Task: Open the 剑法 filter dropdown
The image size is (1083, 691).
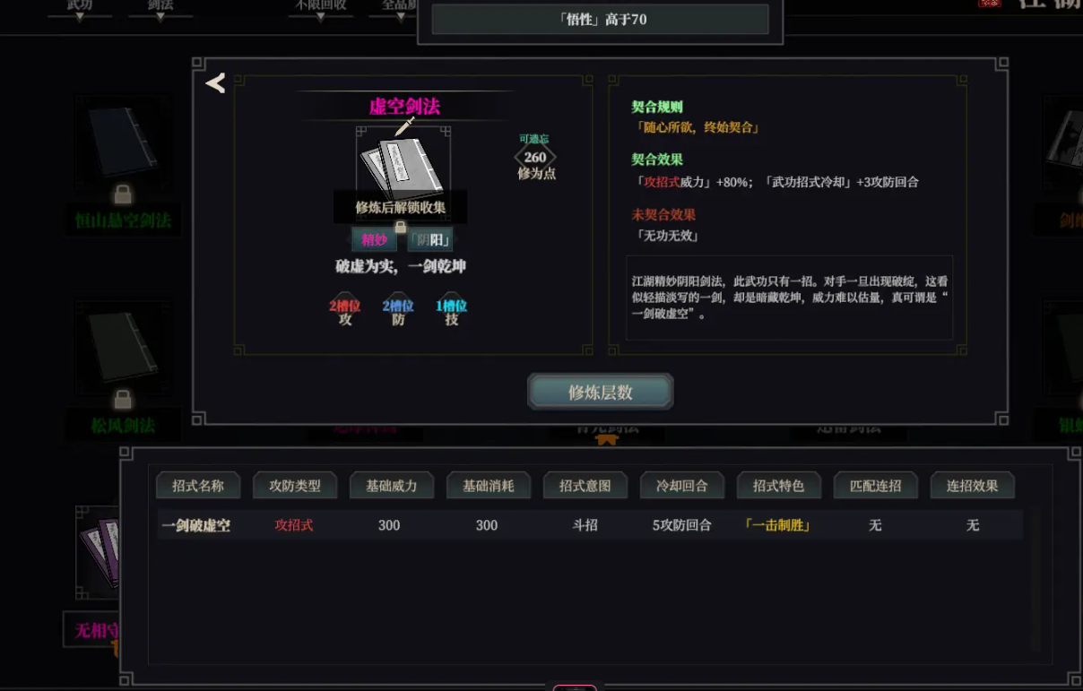Action: point(160,8)
